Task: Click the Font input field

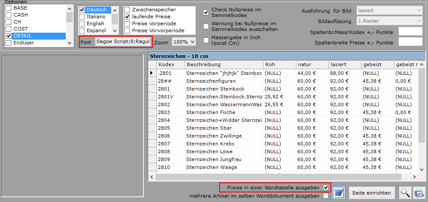Action: click(x=123, y=42)
